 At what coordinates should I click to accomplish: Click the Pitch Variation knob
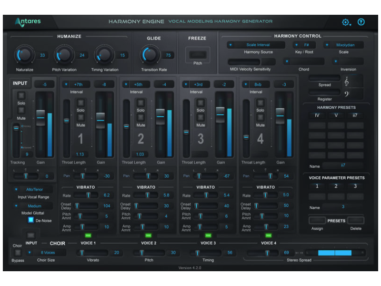tap(64, 55)
